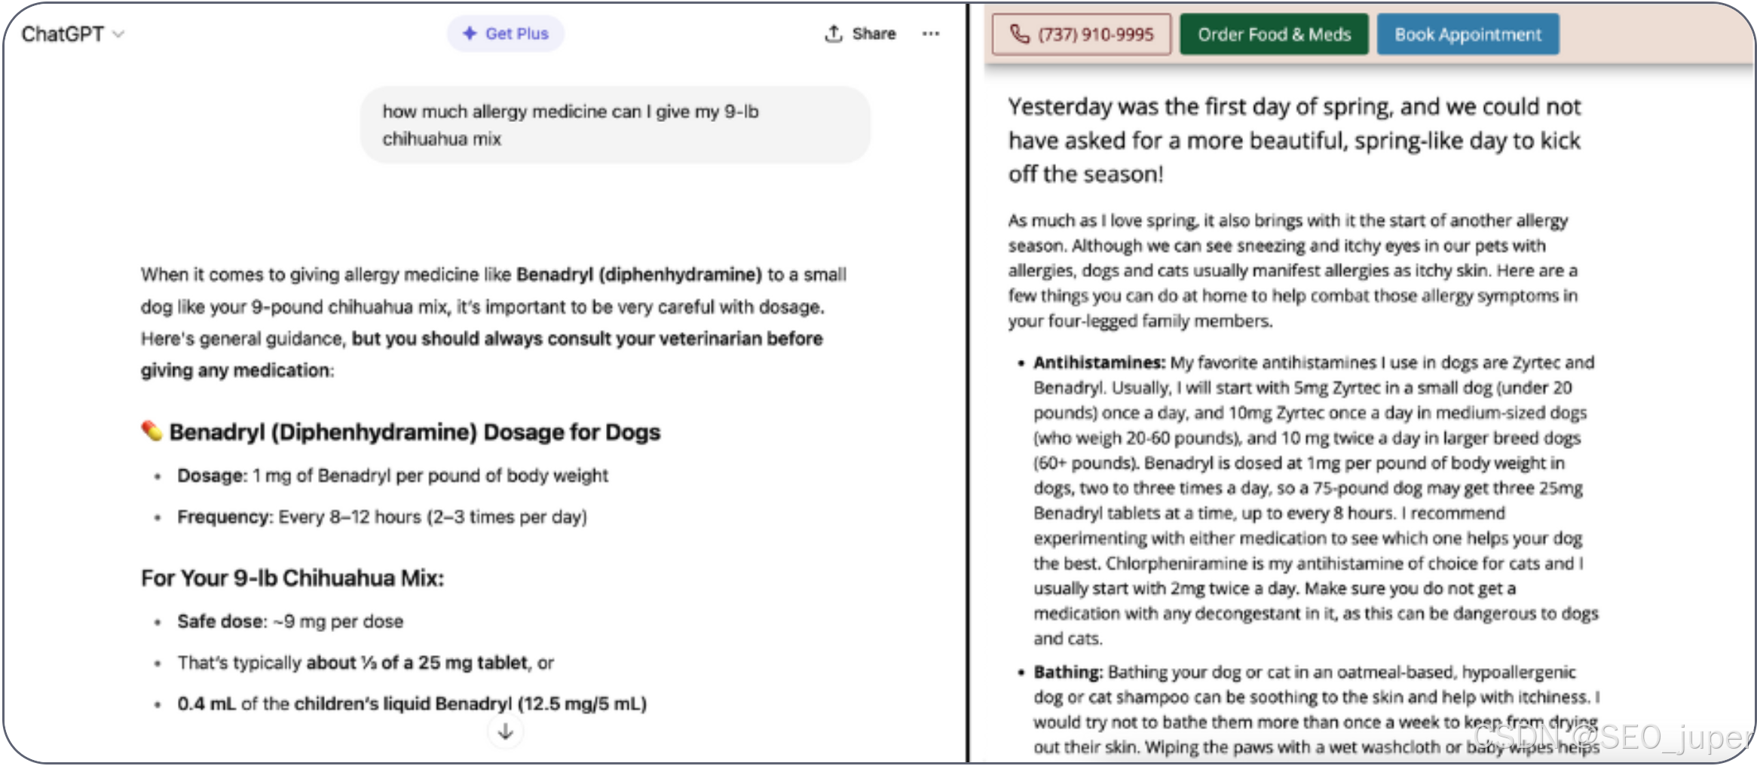Click 'consult your veterinarian before' bold text
The width and height of the screenshot is (1757, 766).
pos(685,339)
